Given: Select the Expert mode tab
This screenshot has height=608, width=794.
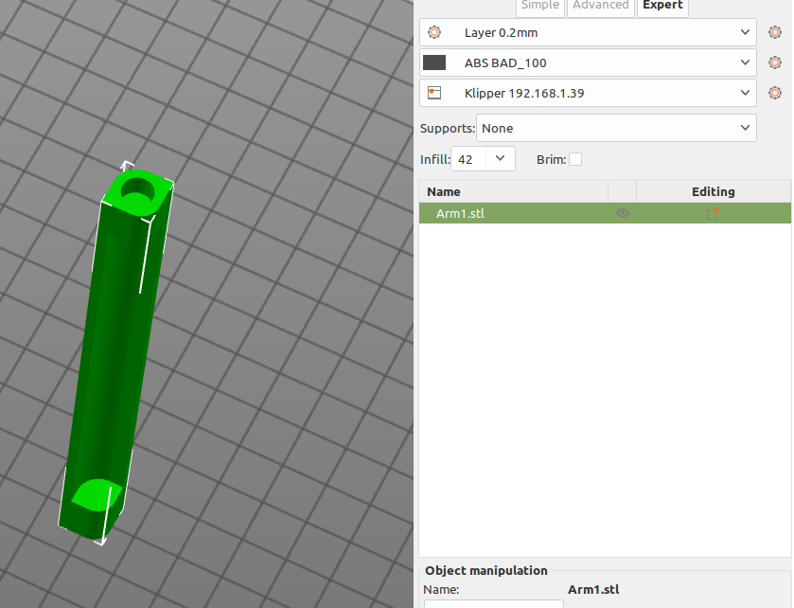Looking at the screenshot, I should coord(662,6).
